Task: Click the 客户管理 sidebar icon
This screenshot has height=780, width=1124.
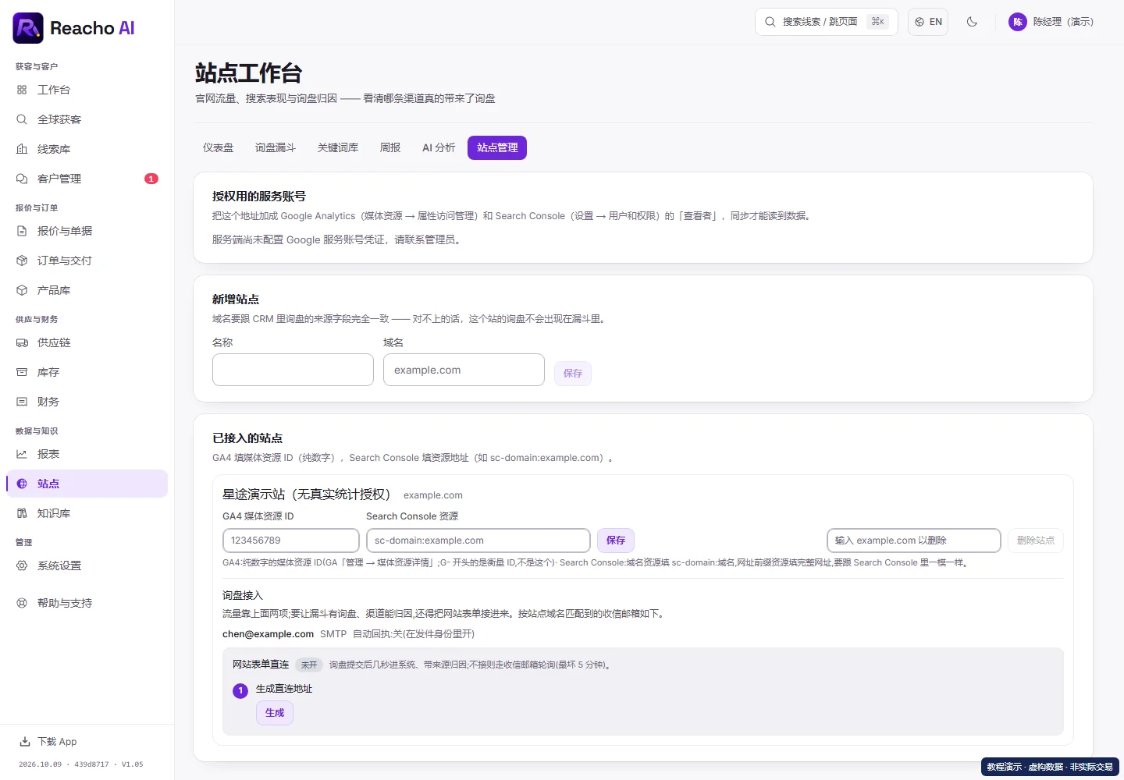Action: pyautogui.click(x=22, y=179)
